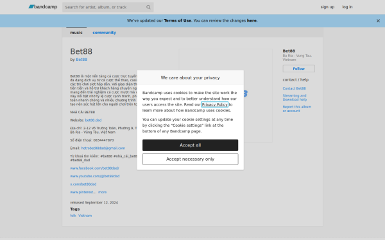
Task: Click the Accept all button
Action: coord(190,145)
